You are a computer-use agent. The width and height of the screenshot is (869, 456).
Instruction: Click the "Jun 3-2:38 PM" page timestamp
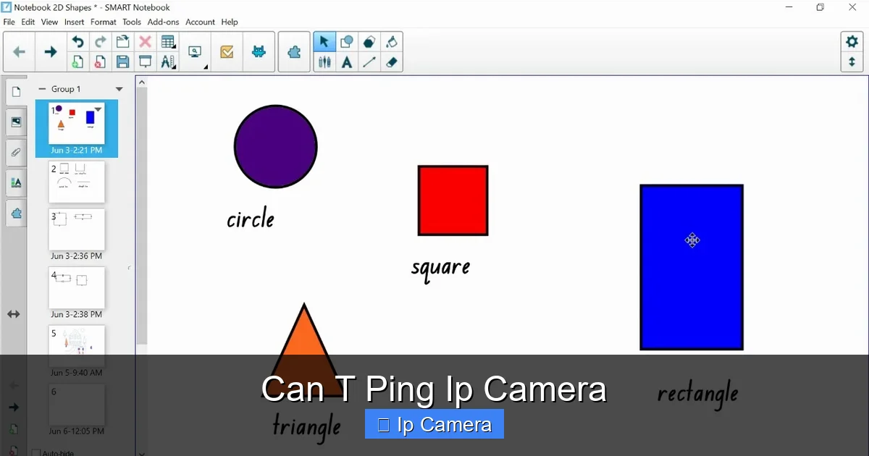(76, 315)
